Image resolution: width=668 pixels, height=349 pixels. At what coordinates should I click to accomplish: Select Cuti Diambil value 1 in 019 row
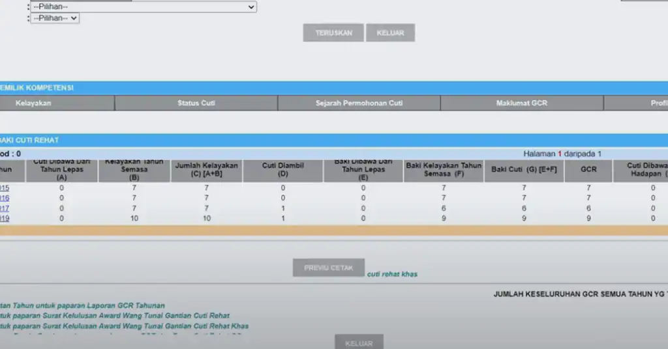(283, 219)
